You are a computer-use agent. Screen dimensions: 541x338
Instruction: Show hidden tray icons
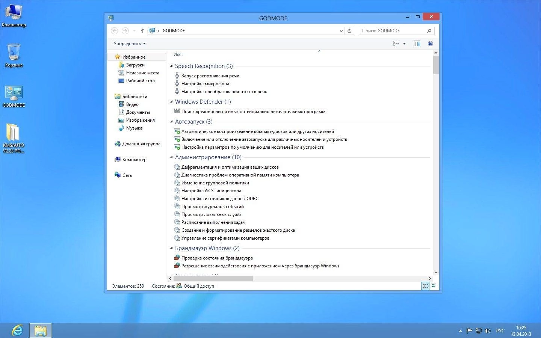coord(460,331)
